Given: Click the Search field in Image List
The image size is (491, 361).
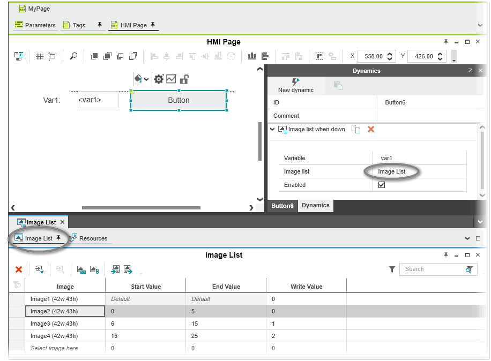Looking at the screenshot, I should tap(433, 269).
